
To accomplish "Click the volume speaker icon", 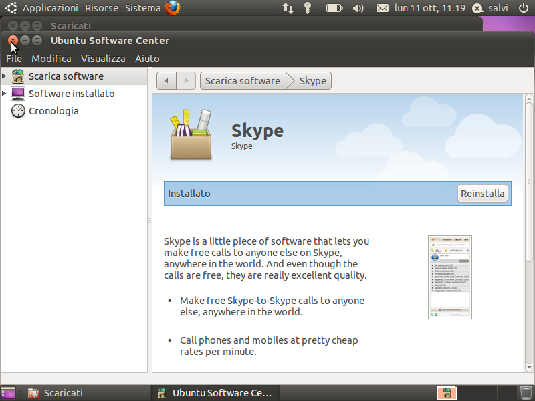I will (358, 8).
